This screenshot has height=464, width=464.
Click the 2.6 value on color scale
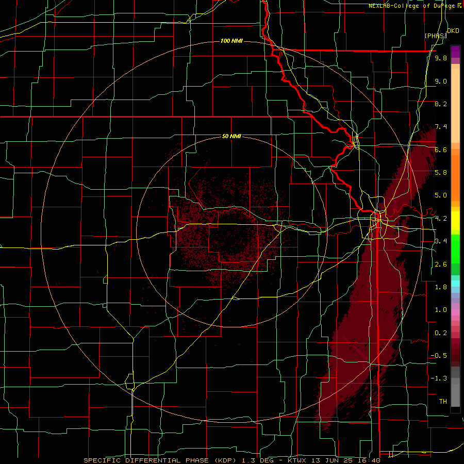pos(441,264)
